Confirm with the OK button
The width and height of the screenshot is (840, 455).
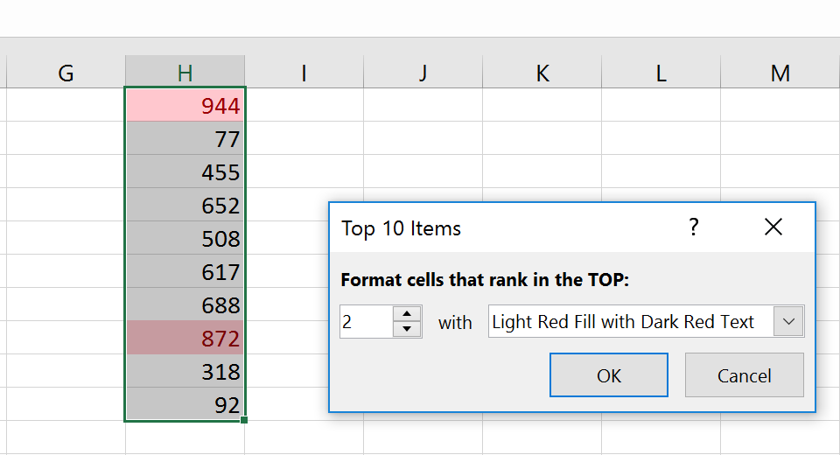point(608,375)
